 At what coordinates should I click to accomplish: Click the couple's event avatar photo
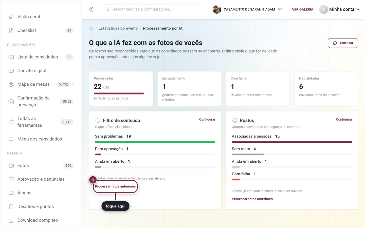pyautogui.click(x=217, y=9)
